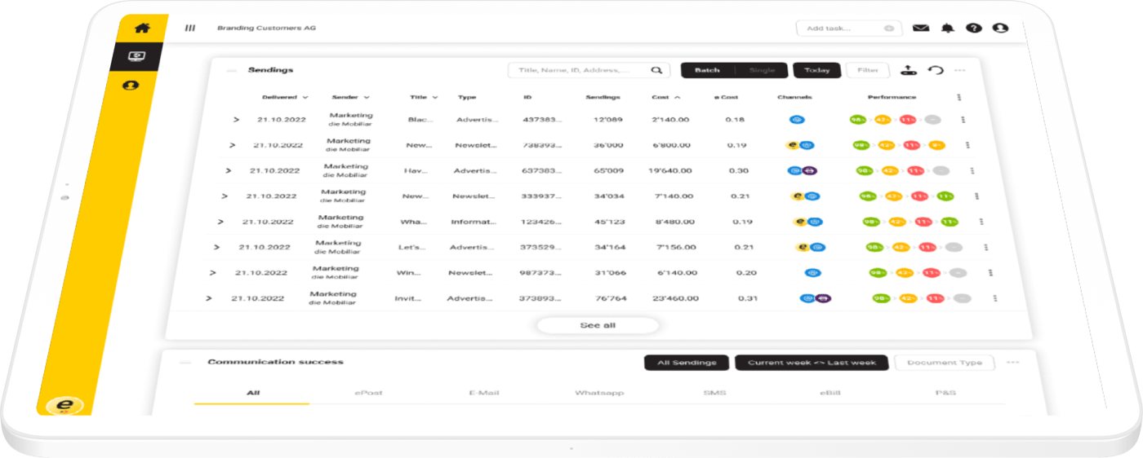Select the monitor dashboard icon in sidebar
This screenshot has height=458, width=1143.
click(x=136, y=56)
